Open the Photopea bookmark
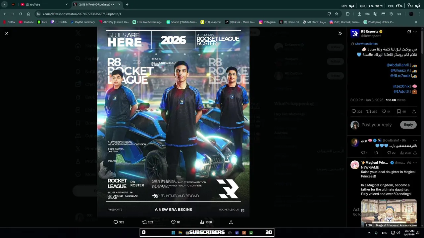This screenshot has height=238, width=424. tap(378, 22)
